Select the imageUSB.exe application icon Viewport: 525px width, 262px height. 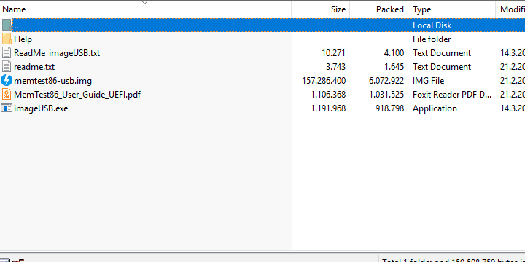point(7,108)
